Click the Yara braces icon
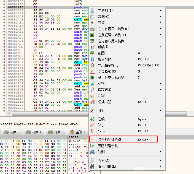The image size is (194, 174). tap(92, 131)
